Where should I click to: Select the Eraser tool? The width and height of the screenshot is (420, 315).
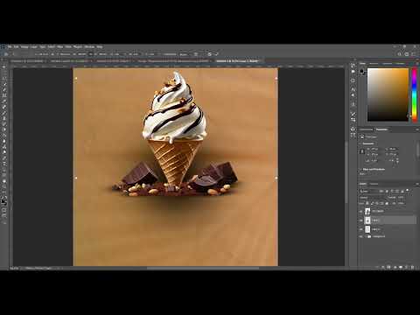(x=4, y=129)
